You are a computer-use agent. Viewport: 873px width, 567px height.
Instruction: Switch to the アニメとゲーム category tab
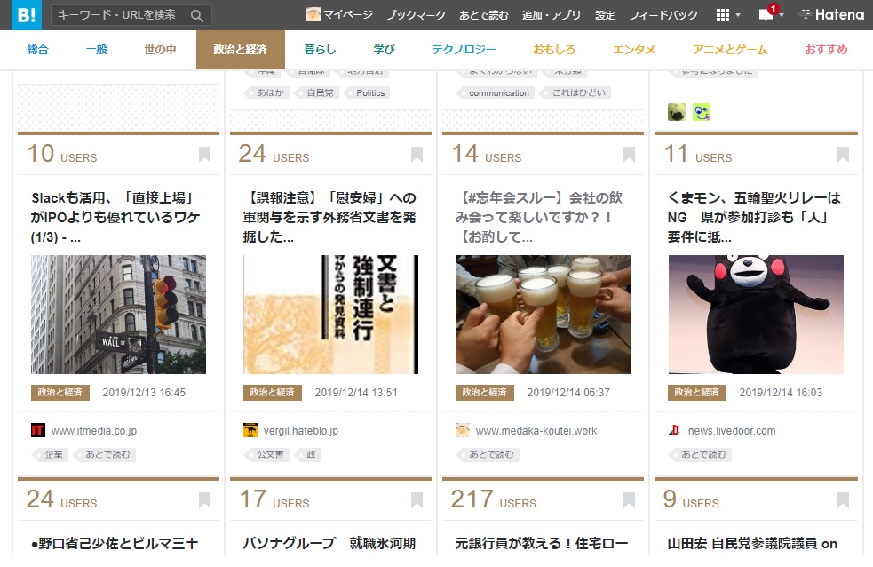(x=730, y=50)
